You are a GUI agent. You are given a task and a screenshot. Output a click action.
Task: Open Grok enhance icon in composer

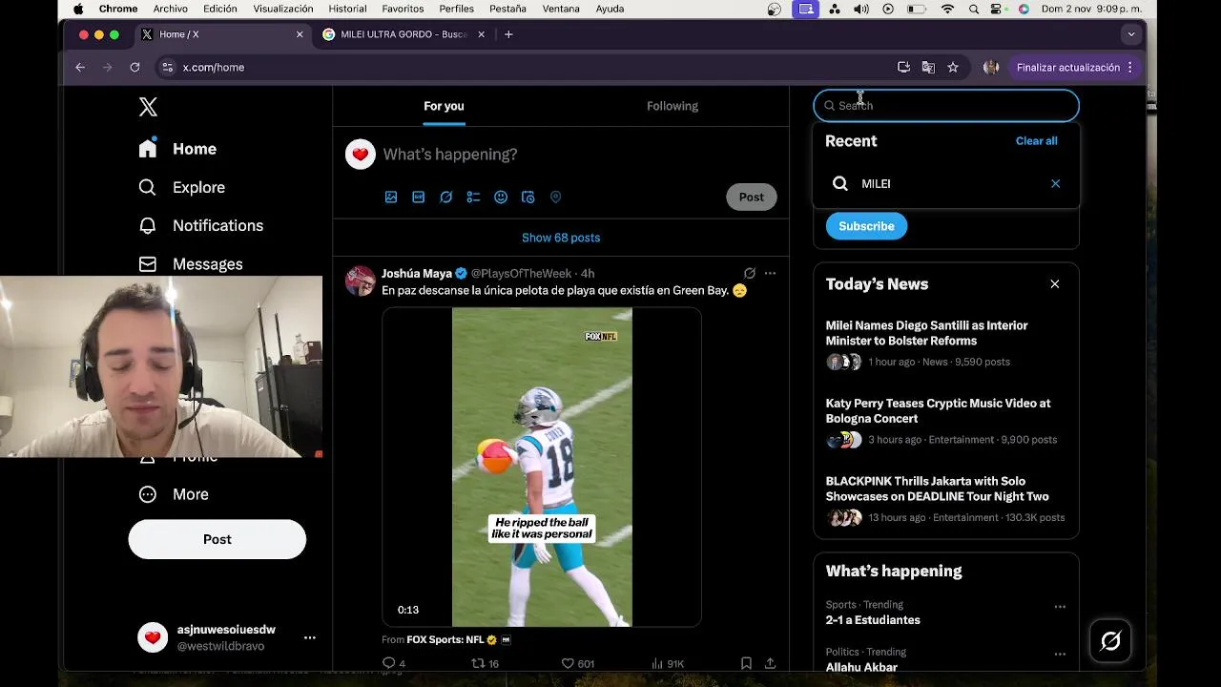445,197
